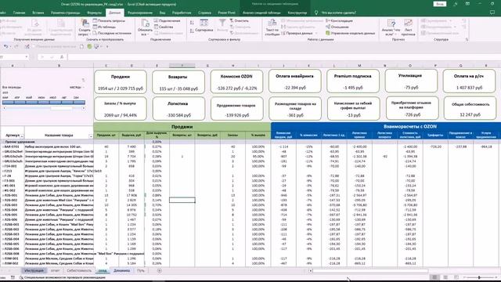The width and height of the screenshot is (501, 282).
Task: Switch to the Динамика sheet tab
Action: (x=122, y=271)
